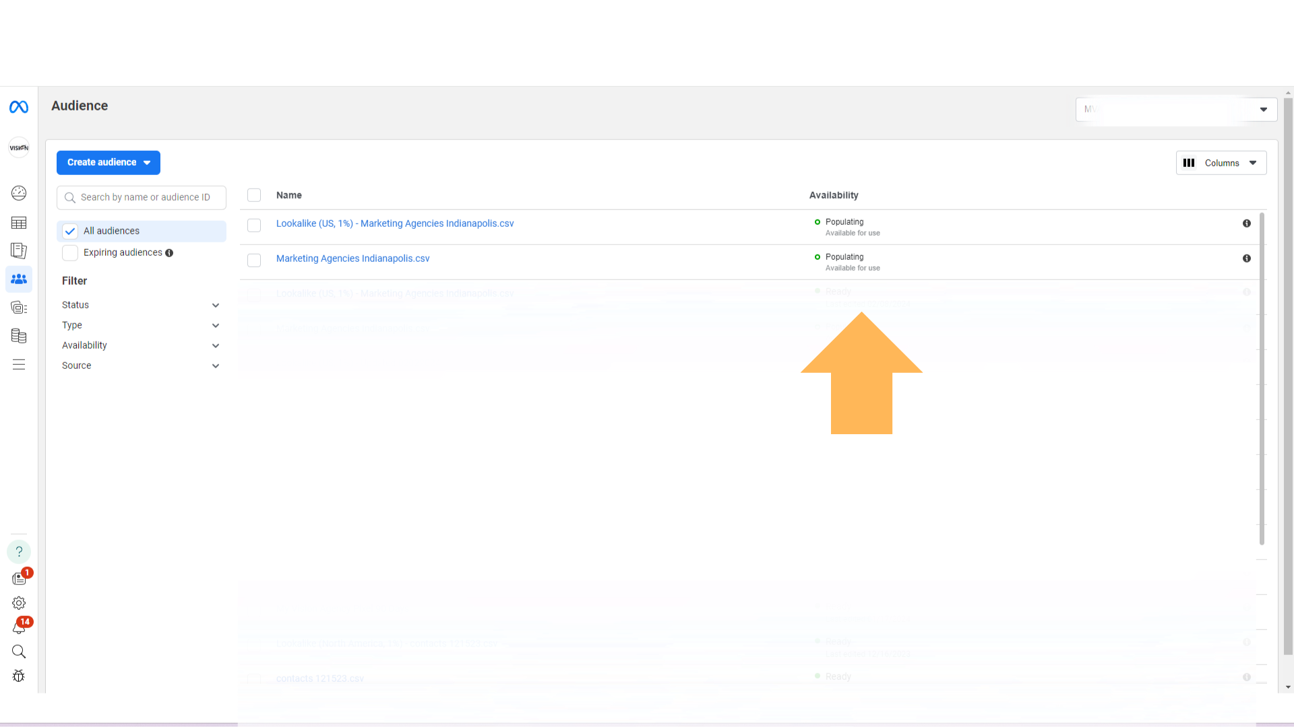
Task: Click the drafts icon with badge 1
Action: [19, 578]
